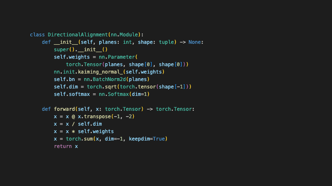Image resolution: width=332 pixels, height=186 pixels.
Task: Click the forward method name
Action: [64, 109]
